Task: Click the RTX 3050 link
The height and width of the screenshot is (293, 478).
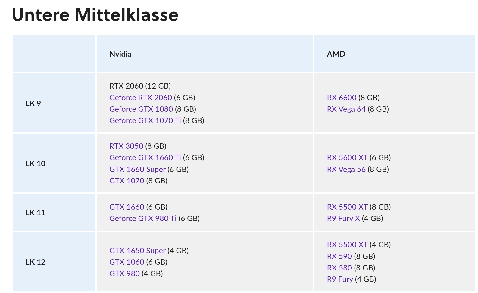Action: coord(126,146)
